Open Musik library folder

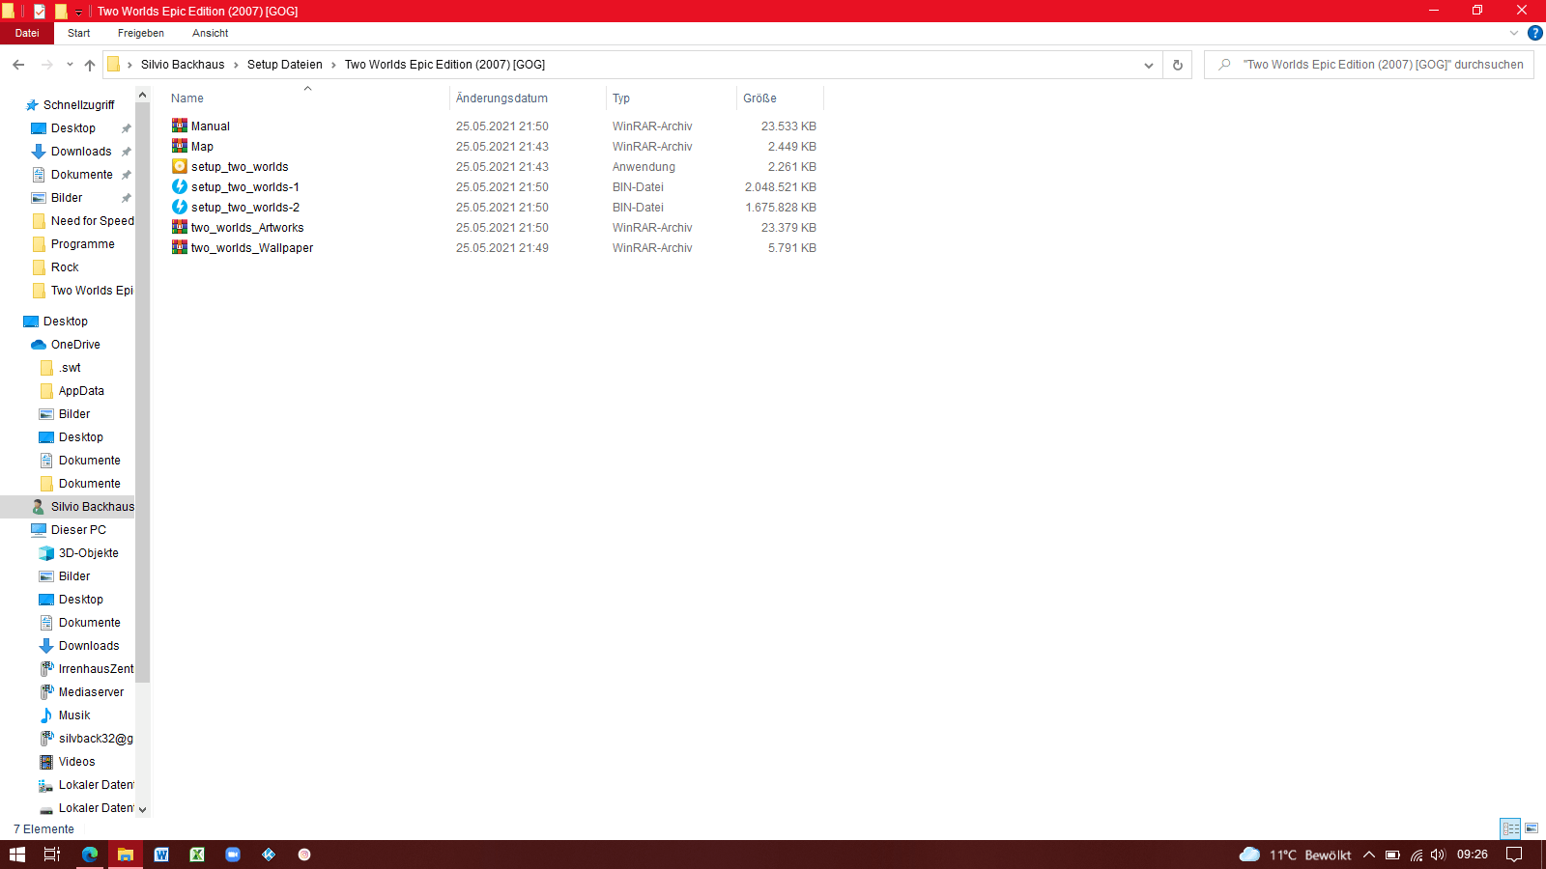click(x=74, y=715)
